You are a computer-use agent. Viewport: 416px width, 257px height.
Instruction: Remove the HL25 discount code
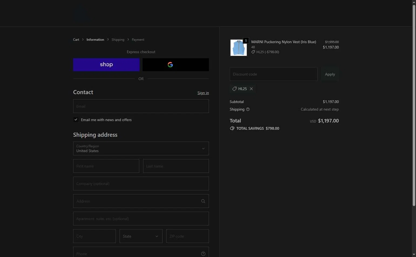click(251, 89)
